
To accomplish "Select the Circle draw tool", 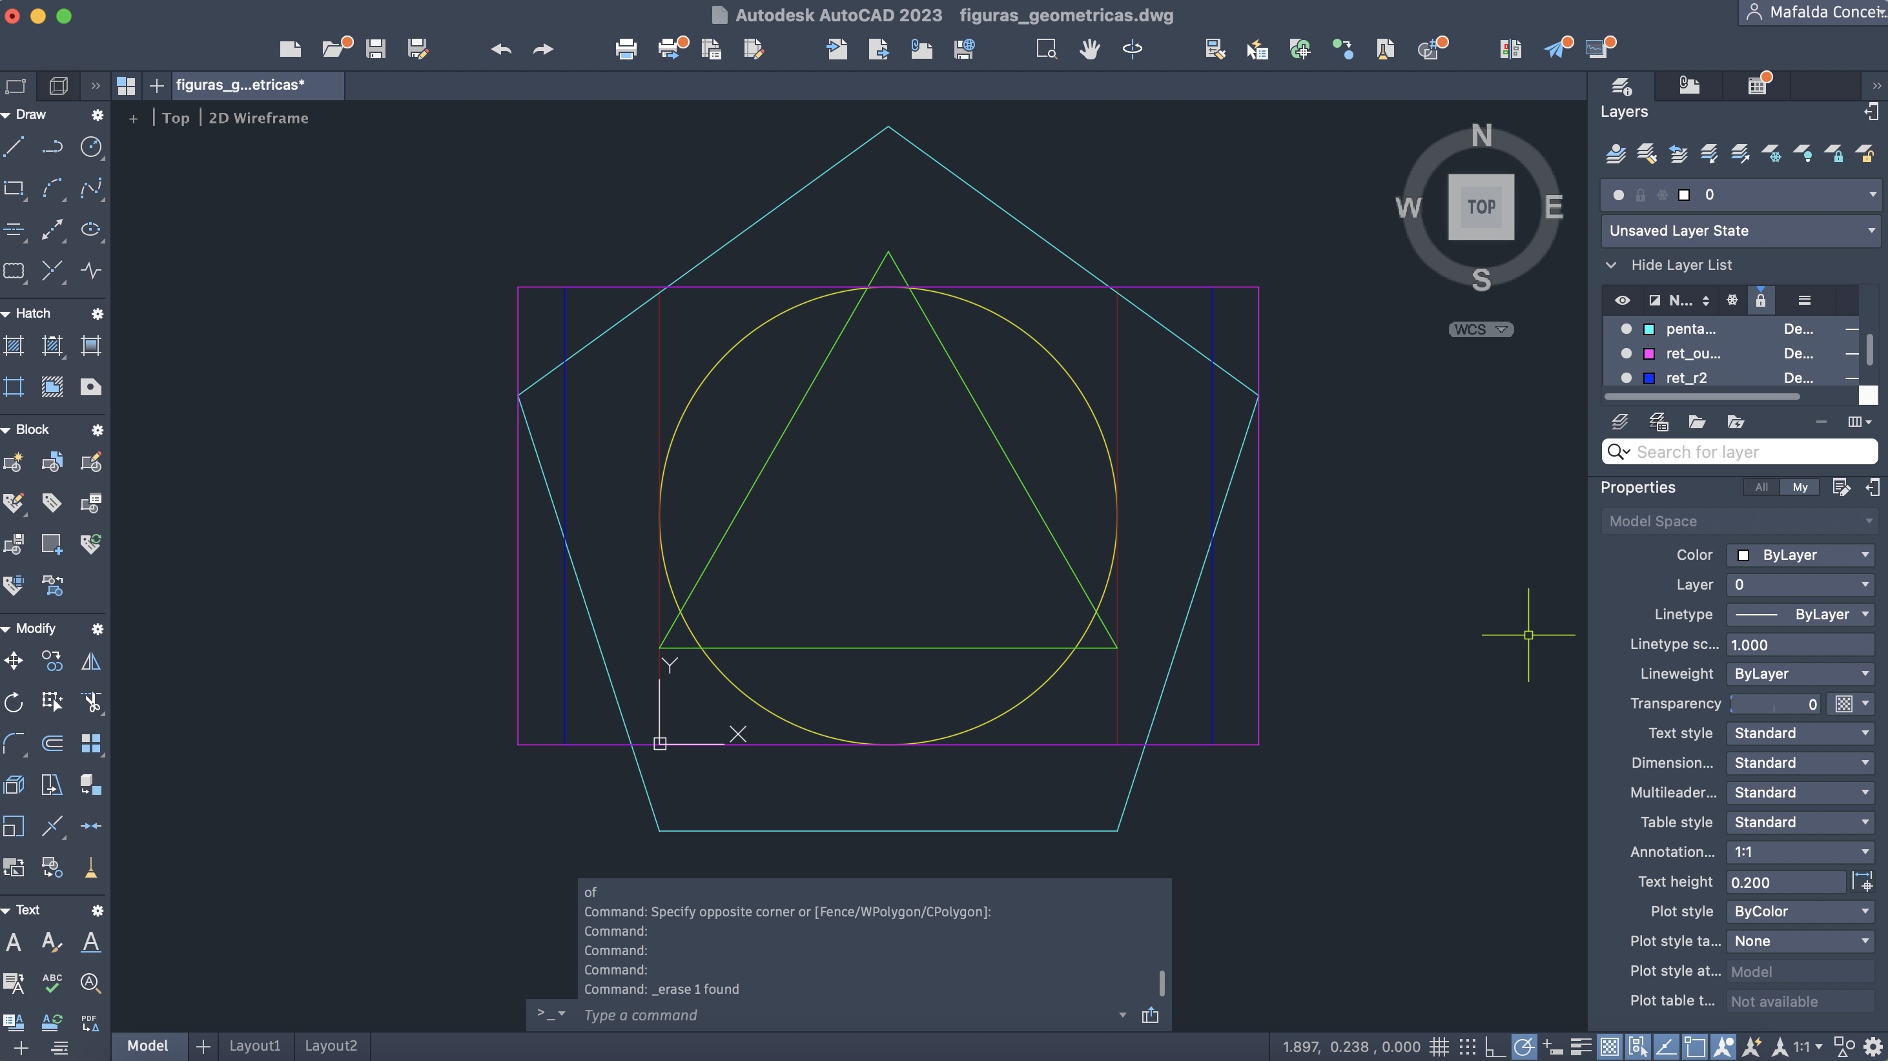I will click(91, 147).
